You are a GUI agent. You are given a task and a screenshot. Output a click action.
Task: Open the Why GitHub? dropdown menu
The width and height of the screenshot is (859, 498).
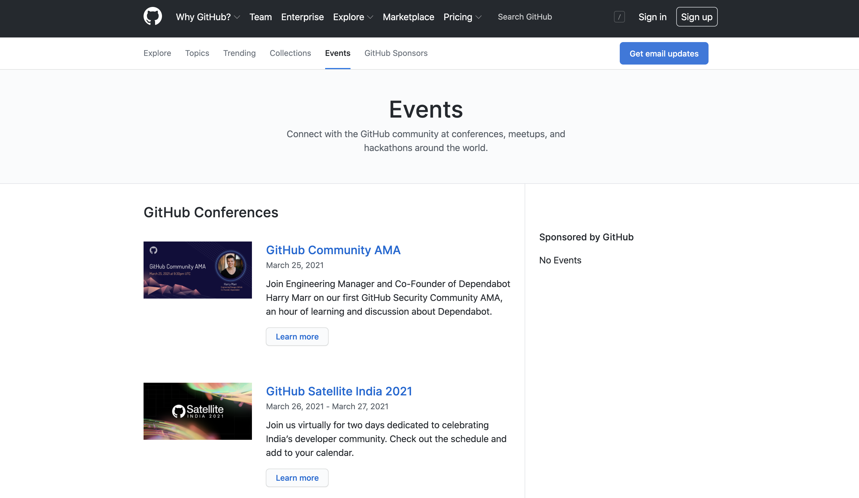click(x=208, y=17)
